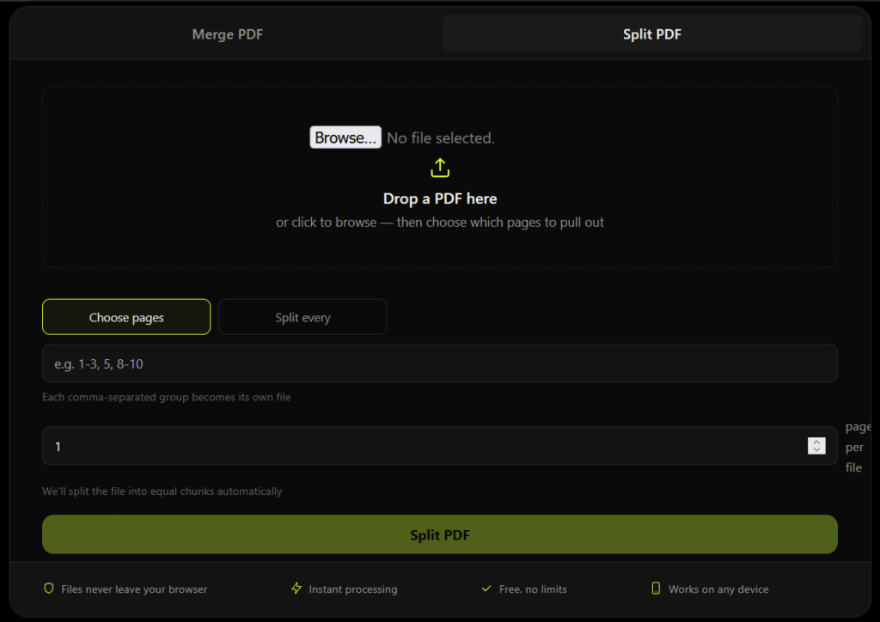Click the "per" label next to stepper
Screen dimensions: 880x622
(x=854, y=448)
